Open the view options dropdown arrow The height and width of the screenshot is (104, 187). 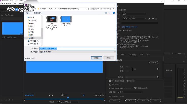[108, 13]
